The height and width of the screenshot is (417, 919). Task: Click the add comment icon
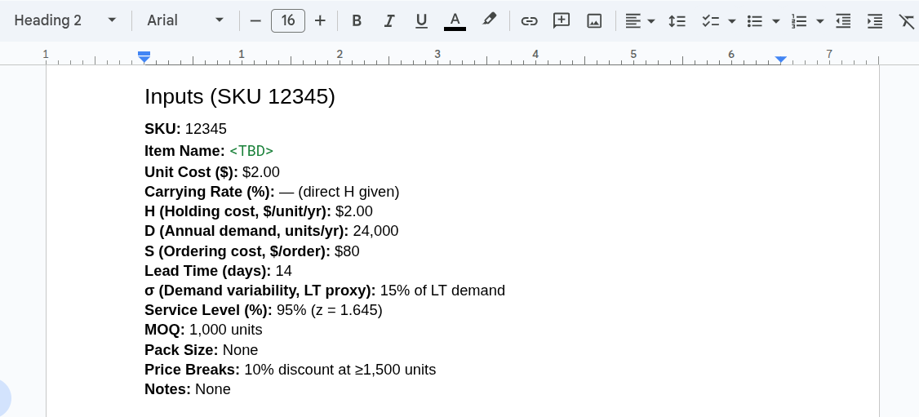point(562,20)
